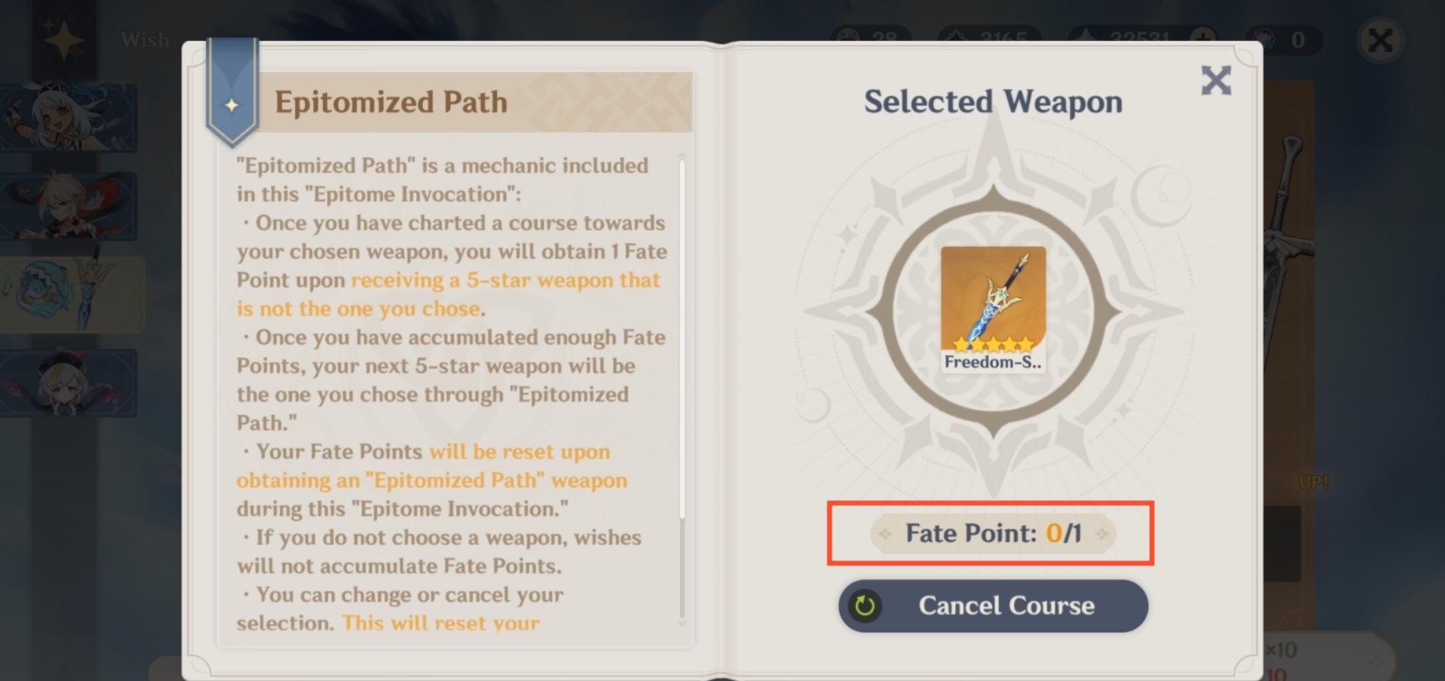Click the Selected Weapon heading
The image size is (1445, 681).
pyautogui.click(x=993, y=100)
